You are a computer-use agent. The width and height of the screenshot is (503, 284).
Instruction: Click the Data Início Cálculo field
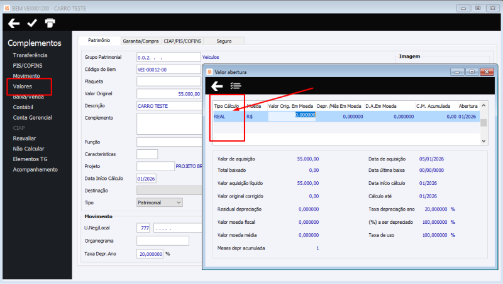click(146, 179)
